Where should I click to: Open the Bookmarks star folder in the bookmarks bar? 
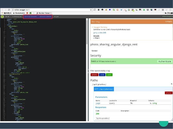click(x=19, y=13)
